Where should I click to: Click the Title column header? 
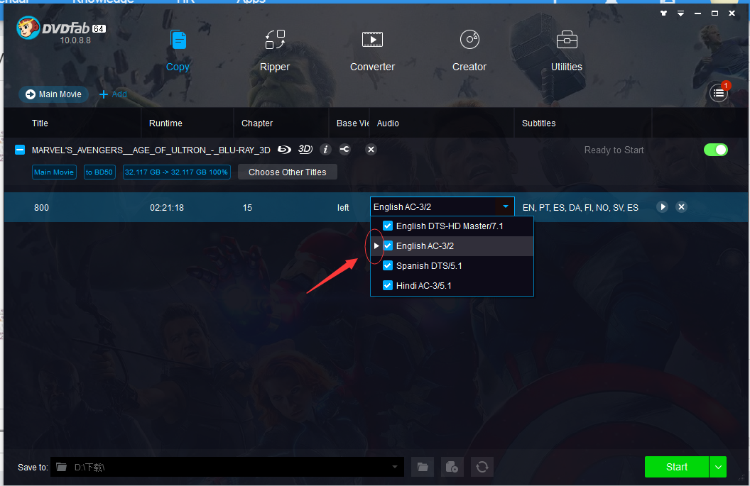click(40, 123)
